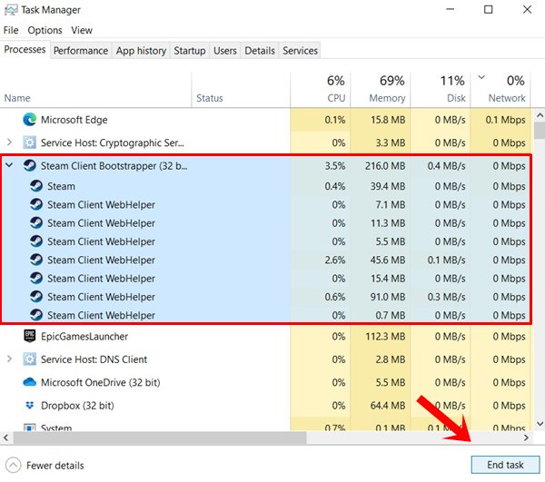This screenshot has height=482, width=545.
Task: Select the EpicGamesLauncher process name
Action: (x=84, y=336)
